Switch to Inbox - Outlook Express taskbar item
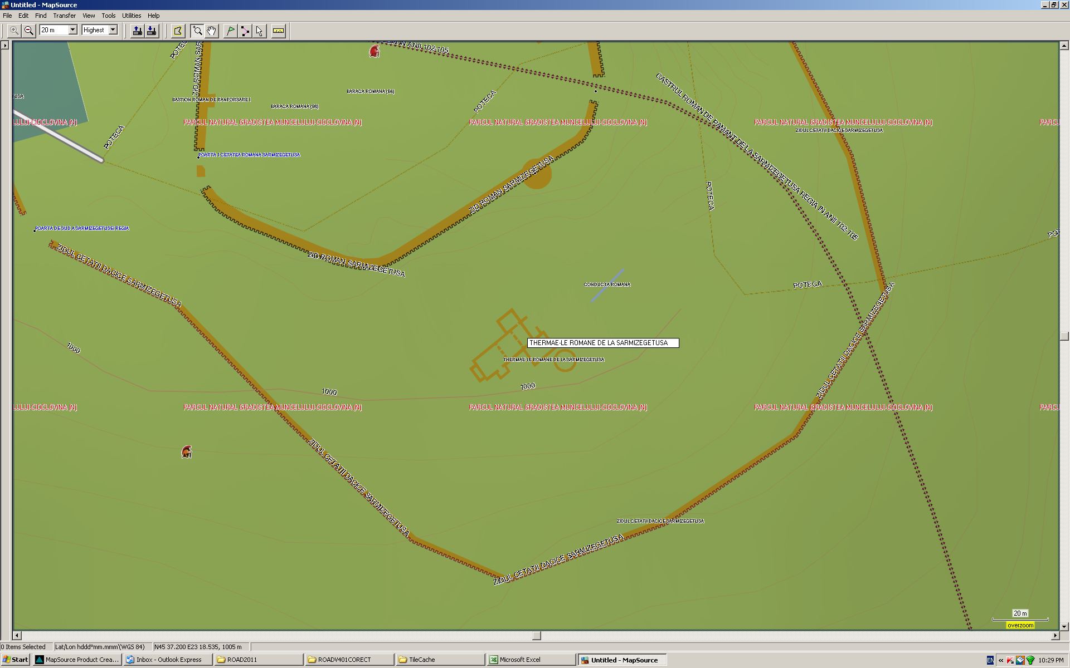The image size is (1070, 668). (x=168, y=660)
